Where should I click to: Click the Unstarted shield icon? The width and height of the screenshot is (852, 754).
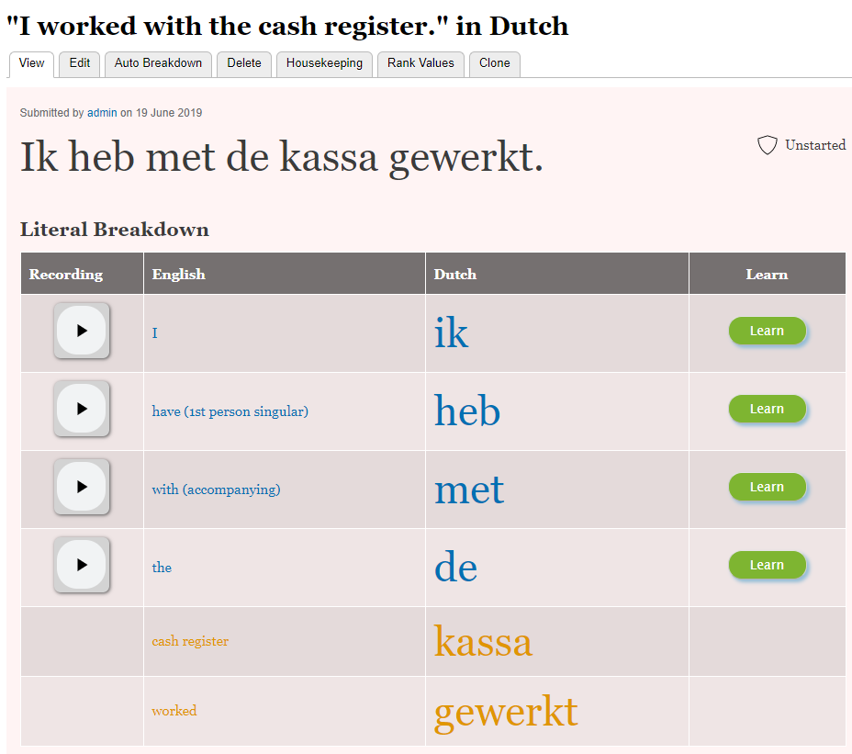click(768, 145)
